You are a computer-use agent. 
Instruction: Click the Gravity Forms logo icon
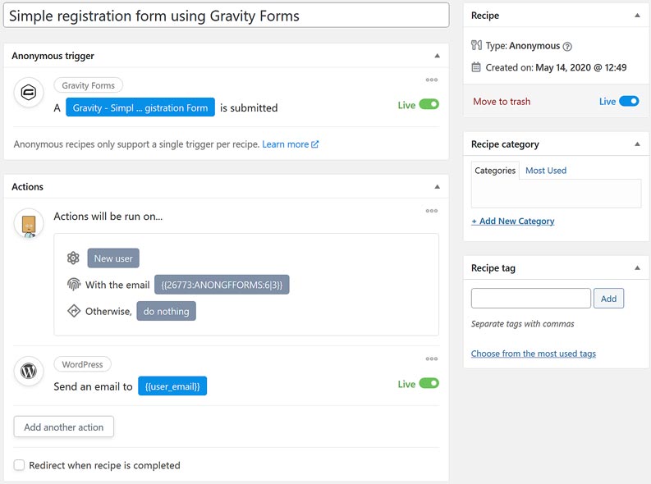tap(29, 92)
